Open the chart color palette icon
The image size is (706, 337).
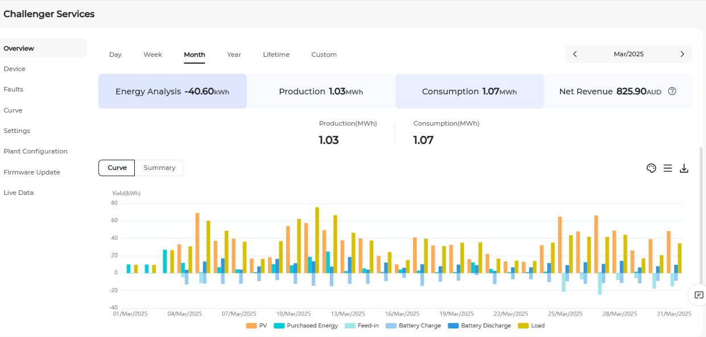[x=651, y=168]
